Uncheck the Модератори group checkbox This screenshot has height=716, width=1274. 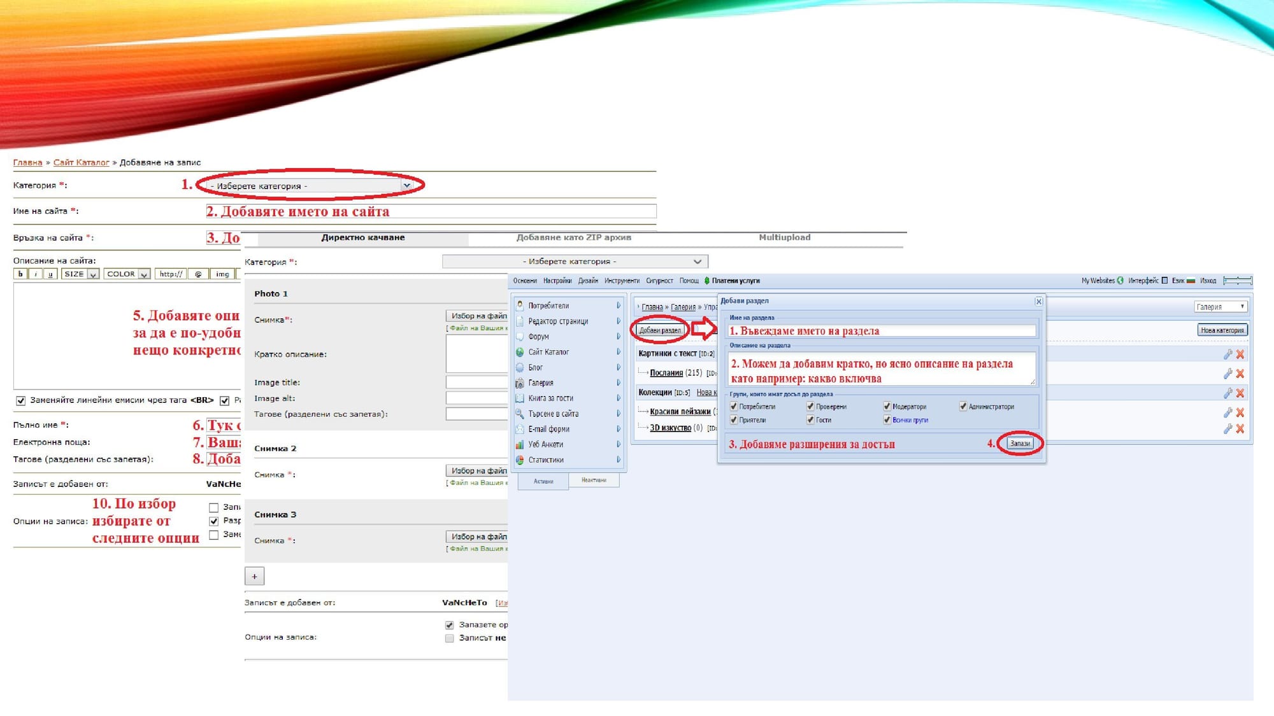click(887, 406)
